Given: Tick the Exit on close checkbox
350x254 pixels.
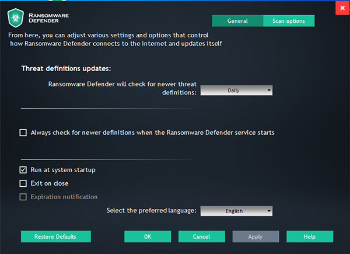Looking at the screenshot, I should (x=23, y=183).
